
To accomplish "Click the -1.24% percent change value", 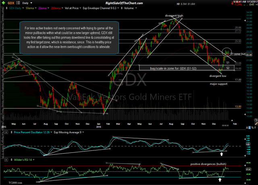I will (x=238, y=4).
